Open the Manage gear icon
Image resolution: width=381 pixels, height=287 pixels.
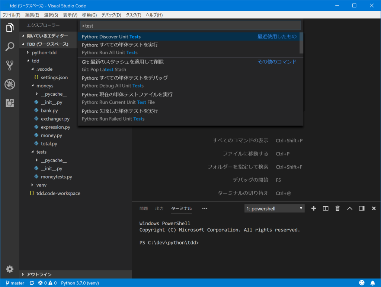(x=10, y=269)
